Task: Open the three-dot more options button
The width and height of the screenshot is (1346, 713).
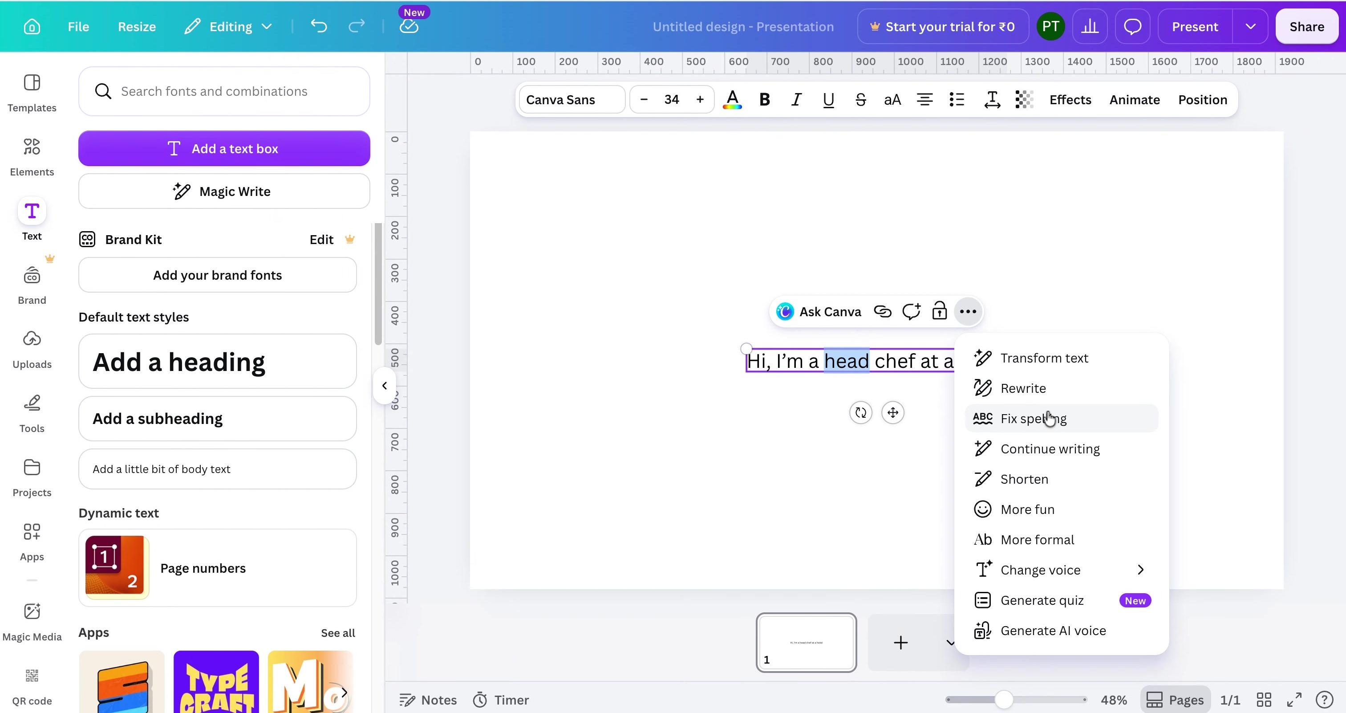Action: [968, 312]
